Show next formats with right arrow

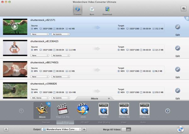pos(168,111)
